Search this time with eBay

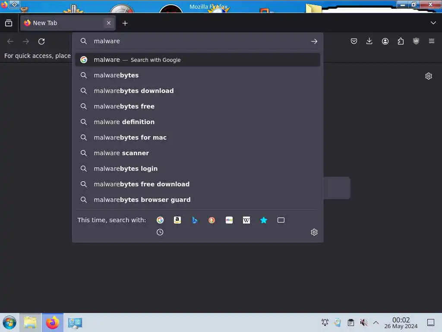229,220
